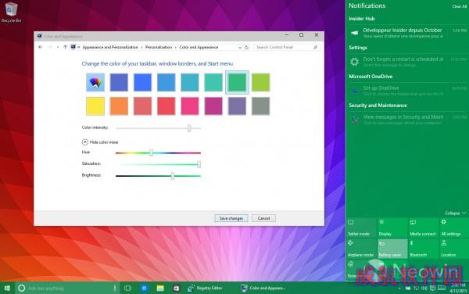Go back in Control Panel window

tap(41, 47)
